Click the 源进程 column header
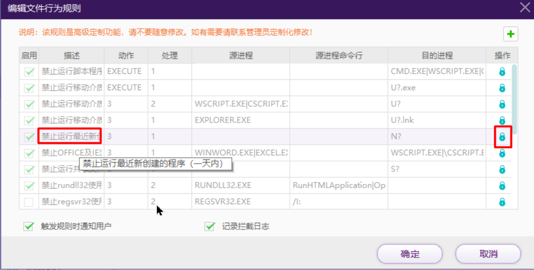The height and width of the screenshot is (270, 534). click(x=241, y=56)
